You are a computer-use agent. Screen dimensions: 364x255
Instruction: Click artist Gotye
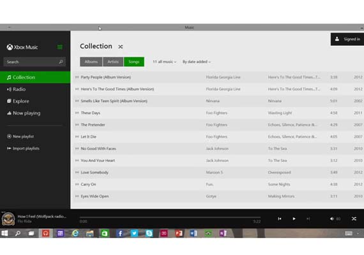tap(211, 196)
